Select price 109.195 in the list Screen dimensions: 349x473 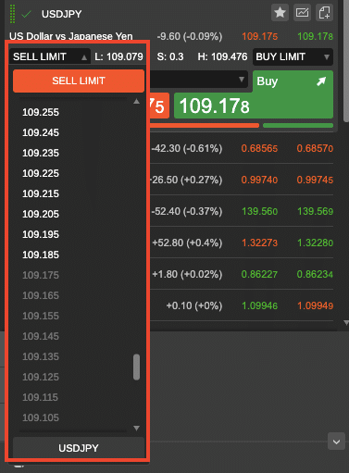[x=41, y=234]
